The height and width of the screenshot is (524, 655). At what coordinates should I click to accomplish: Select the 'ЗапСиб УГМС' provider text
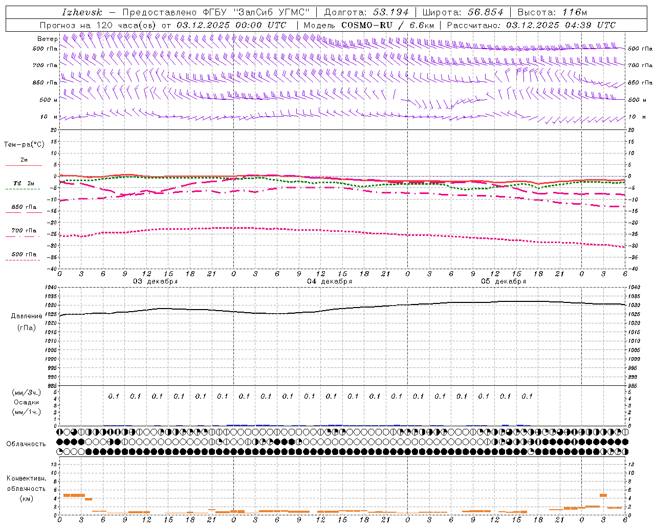click(272, 12)
